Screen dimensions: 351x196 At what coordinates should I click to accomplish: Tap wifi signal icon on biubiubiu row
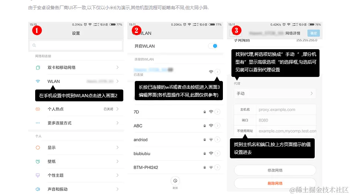(x=211, y=153)
